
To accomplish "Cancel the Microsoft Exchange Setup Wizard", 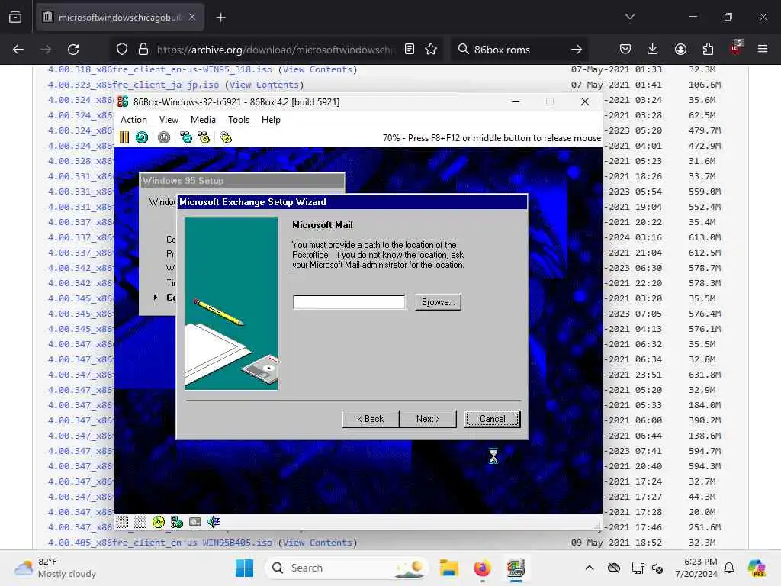I will [x=492, y=419].
